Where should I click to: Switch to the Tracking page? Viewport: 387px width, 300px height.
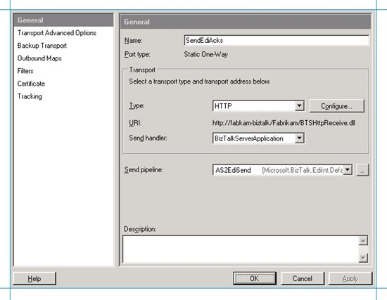tap(30, 96)
